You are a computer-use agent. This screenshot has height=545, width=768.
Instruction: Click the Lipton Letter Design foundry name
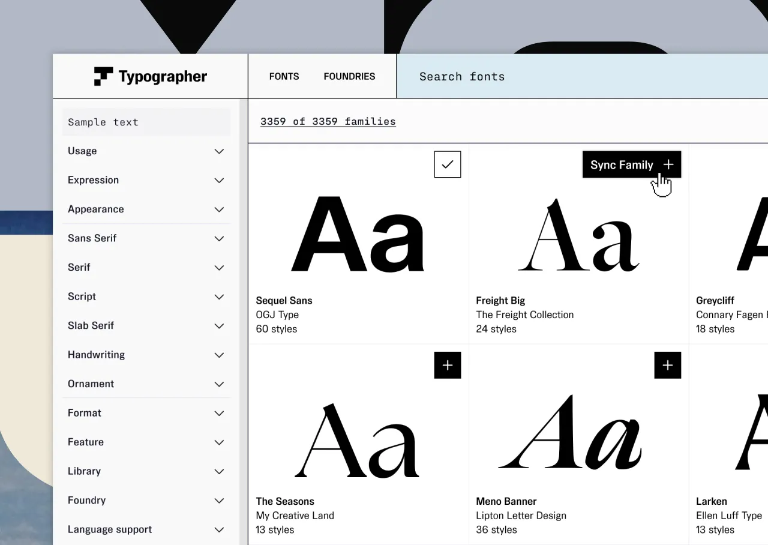click(x=521, y=516)
